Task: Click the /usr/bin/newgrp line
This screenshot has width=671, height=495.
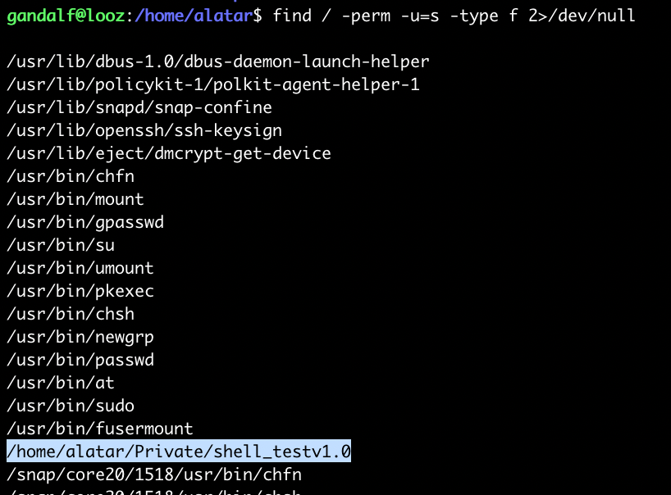Action: pos(80,337)
